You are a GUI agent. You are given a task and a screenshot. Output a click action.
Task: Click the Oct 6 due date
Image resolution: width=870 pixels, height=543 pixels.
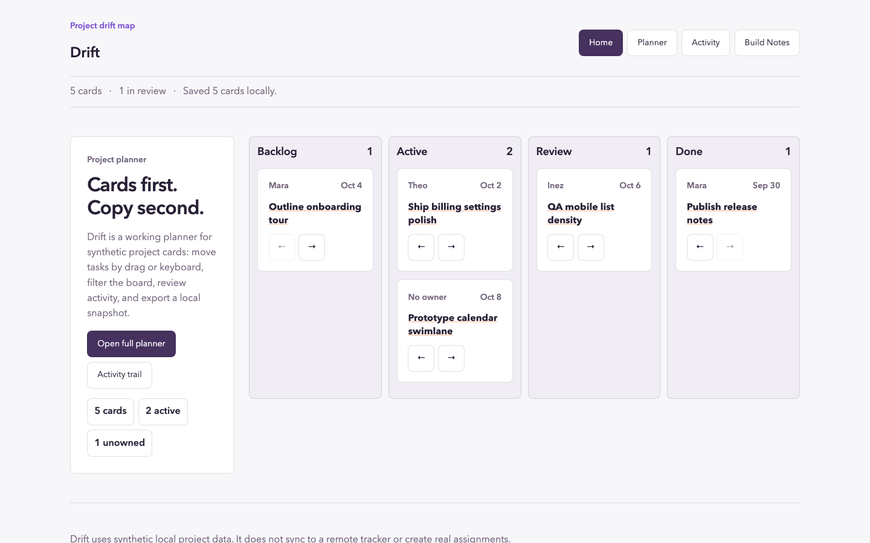[630, 186]
